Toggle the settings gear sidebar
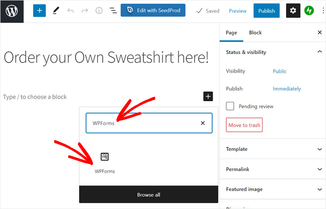The image size is (326, 209). [293, 11]
